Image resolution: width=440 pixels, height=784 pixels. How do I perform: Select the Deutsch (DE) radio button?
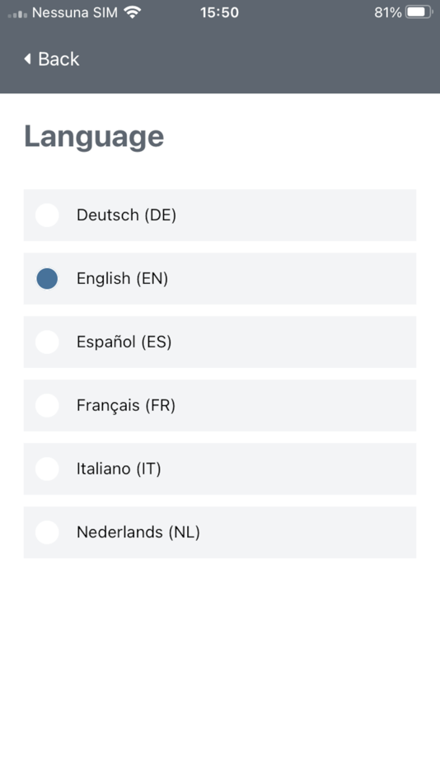coord(47,215)
